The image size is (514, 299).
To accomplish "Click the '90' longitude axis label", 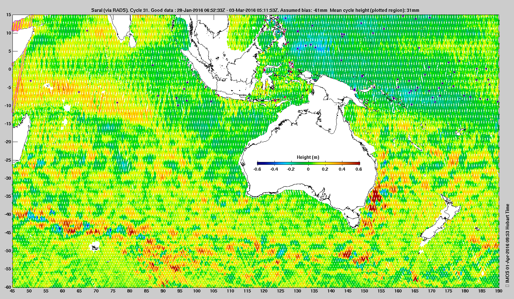I will coord(163,291).
